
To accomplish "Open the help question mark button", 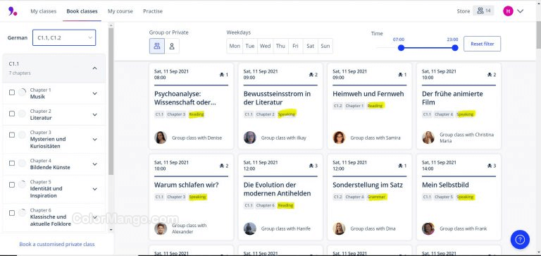I will click(x=520, y=239).
